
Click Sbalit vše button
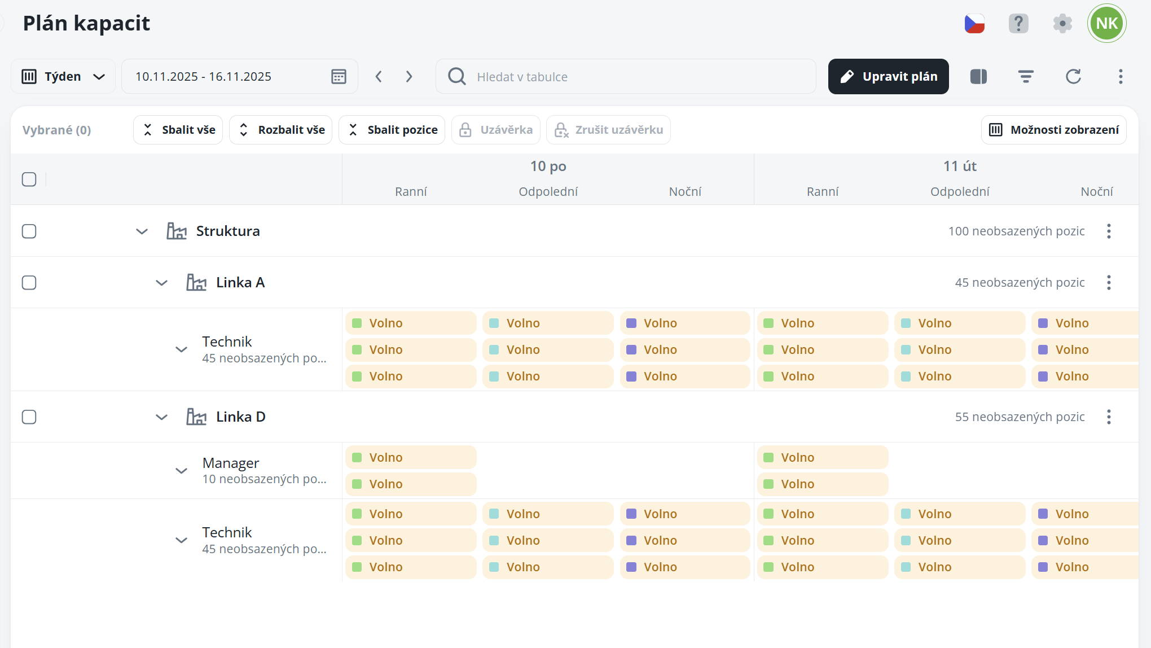tap(178, 130)
